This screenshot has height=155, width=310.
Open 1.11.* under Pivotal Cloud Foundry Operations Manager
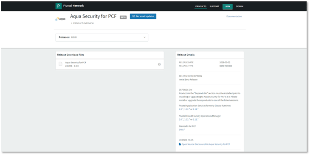click(196, 120)
